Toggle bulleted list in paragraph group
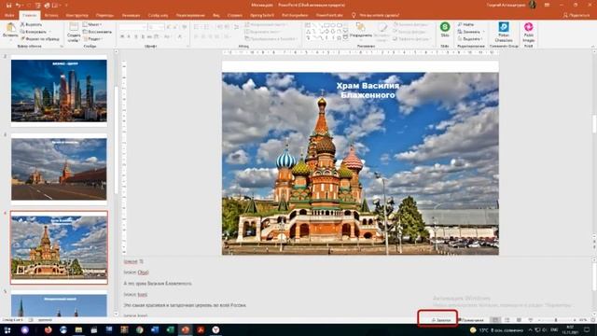This screenshot has height=336, width=597. 197,27
